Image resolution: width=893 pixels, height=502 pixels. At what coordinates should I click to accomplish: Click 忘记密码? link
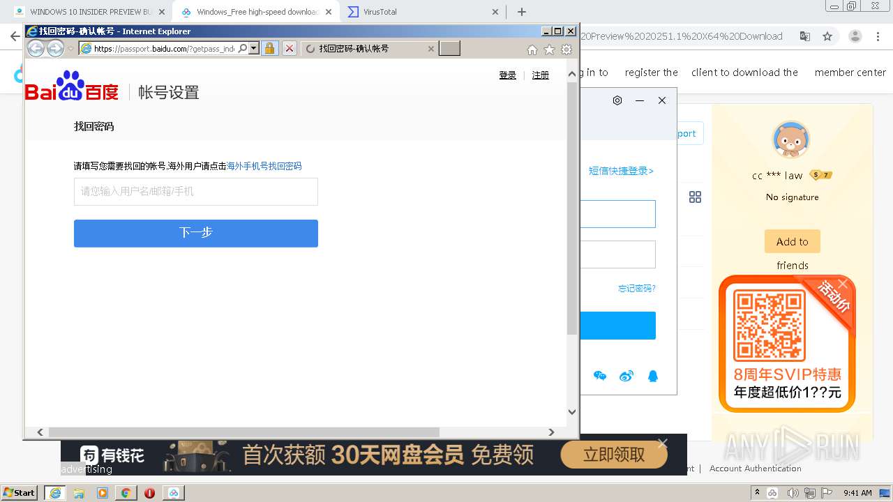(636, 288)
